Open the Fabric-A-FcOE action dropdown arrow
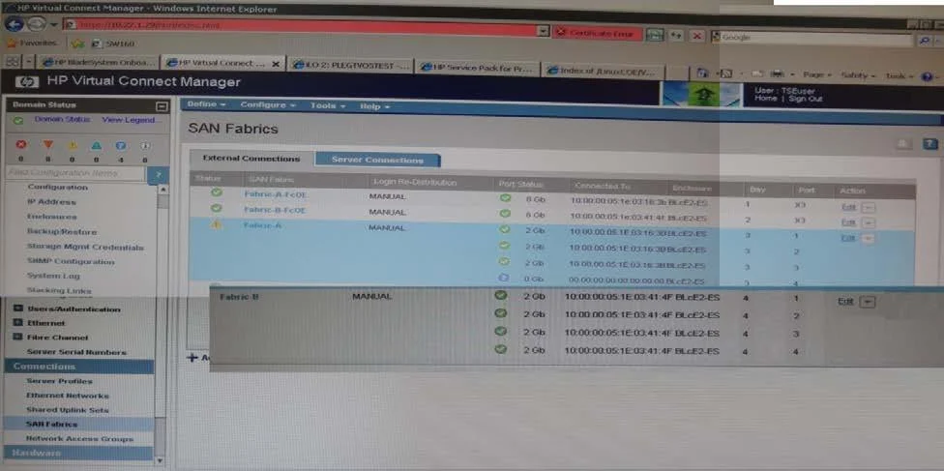The width and height of the screenshot is (944, 471). 869,208
